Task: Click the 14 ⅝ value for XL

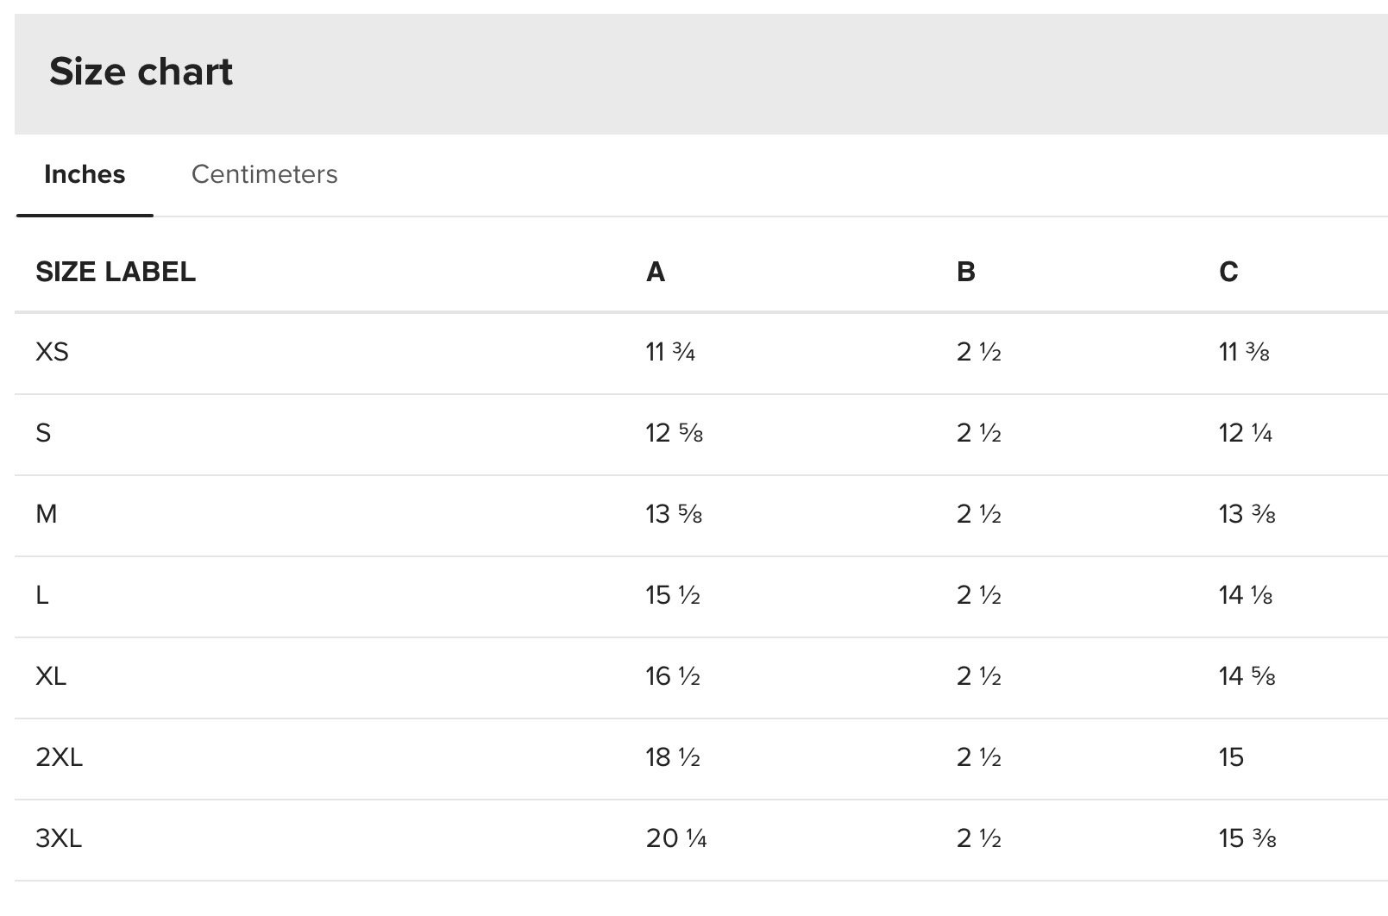Action: pos(1247,676)
